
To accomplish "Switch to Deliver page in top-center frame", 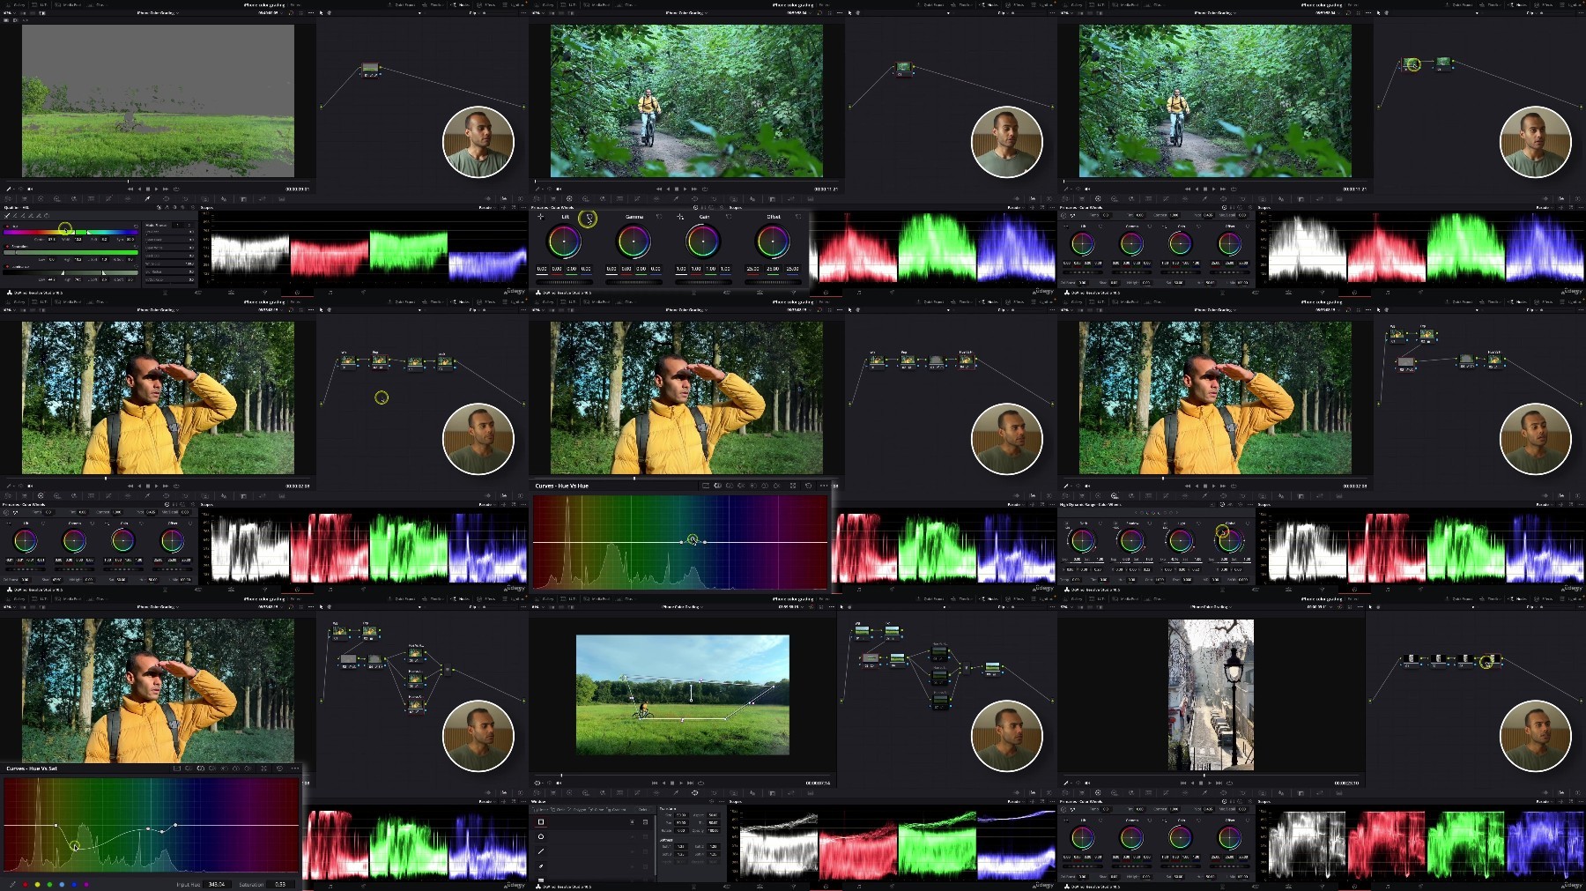I will (x=892, y=293).
